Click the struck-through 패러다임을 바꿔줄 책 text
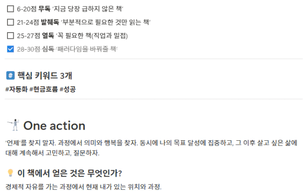 tap(86, 49)
